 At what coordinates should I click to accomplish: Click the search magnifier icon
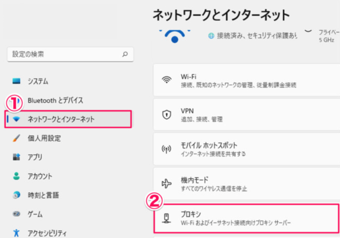coord(125,54)
